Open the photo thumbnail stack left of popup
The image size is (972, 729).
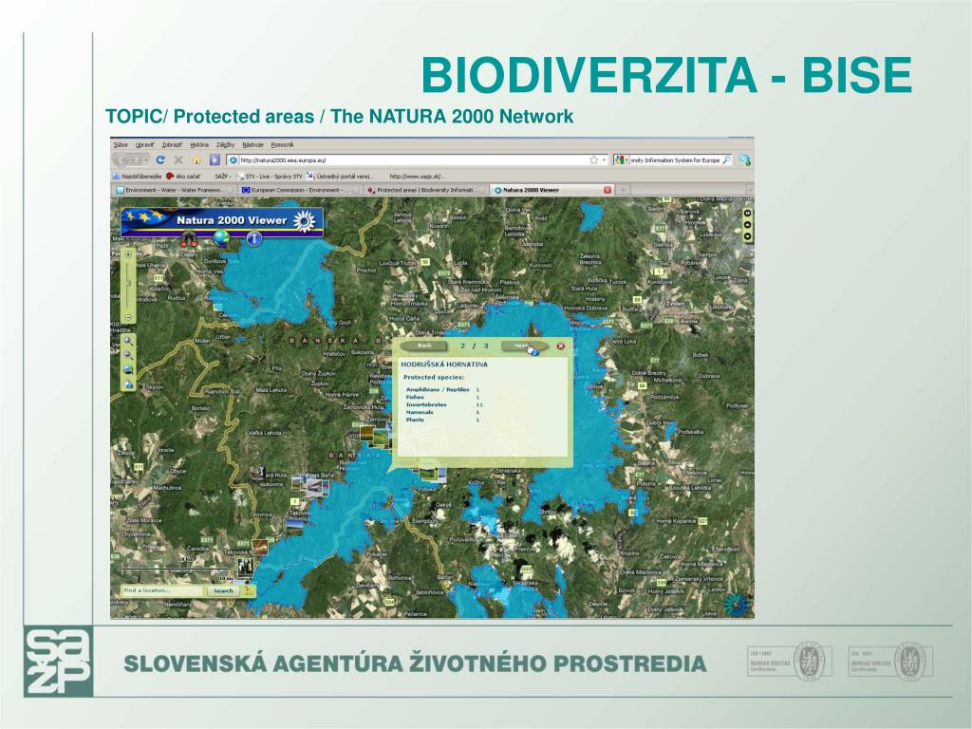376,435
